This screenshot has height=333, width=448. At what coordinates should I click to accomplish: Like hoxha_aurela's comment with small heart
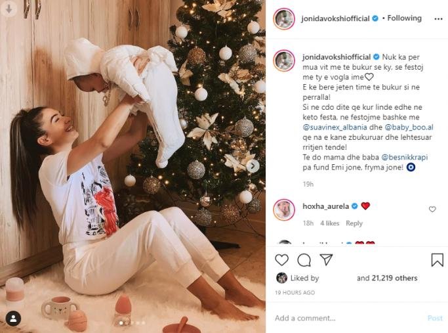pos(432,210)
